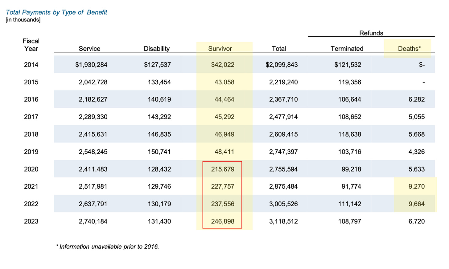
Task: Select the 'Total' column header
Action: point(279,49)
